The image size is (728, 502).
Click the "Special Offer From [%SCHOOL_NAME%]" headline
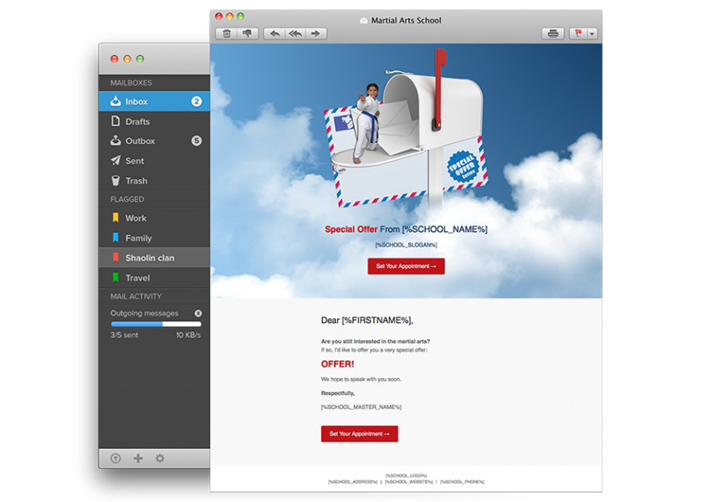pos(406,229)
